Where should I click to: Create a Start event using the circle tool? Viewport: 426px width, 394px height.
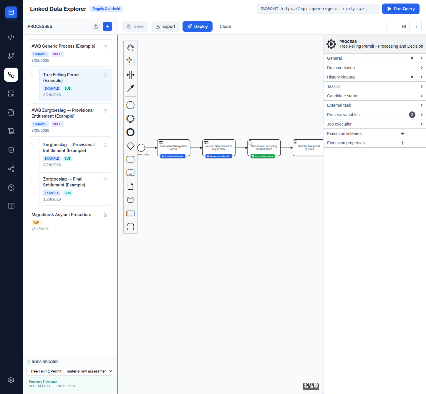coord(130,105)
